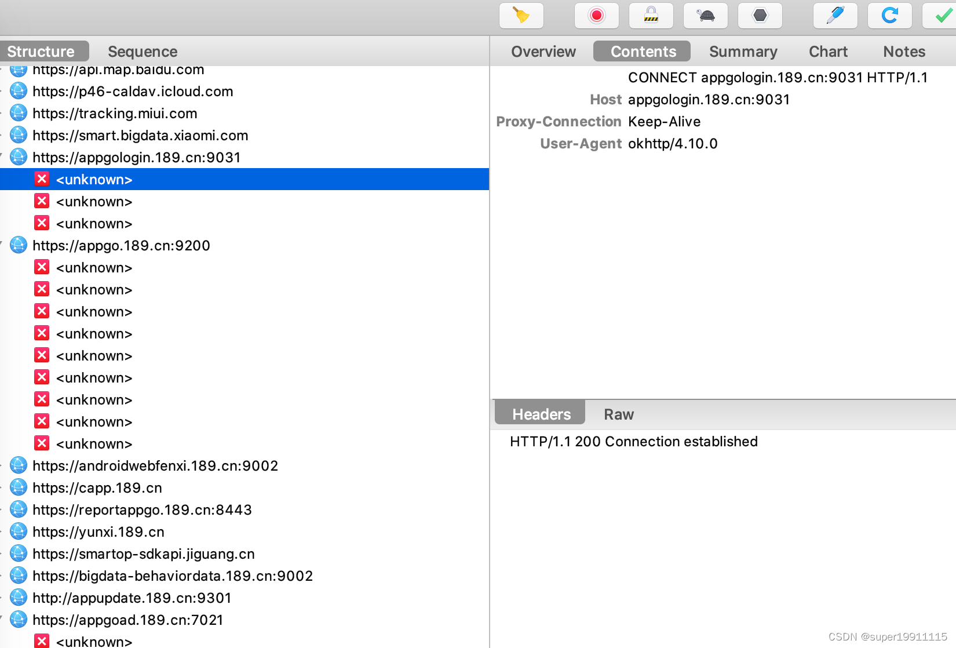Screen dimensions: 956x648
Task: Click the Proxy-Connection header label
Action: pyautogui.click(x=559, y=121)
